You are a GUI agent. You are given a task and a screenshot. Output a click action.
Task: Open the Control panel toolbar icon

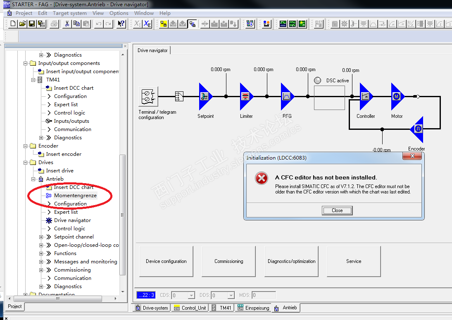266,24
